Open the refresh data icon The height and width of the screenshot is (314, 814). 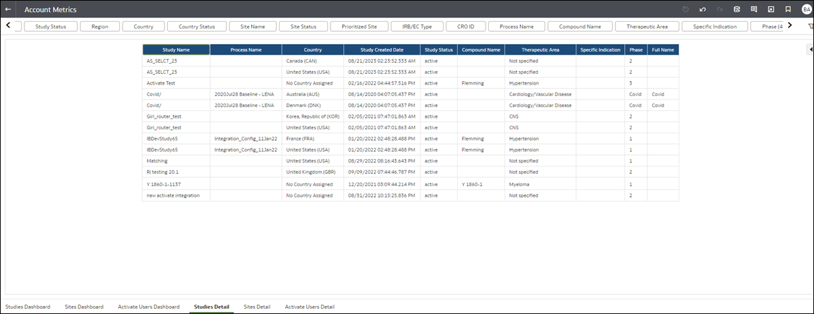737,9
